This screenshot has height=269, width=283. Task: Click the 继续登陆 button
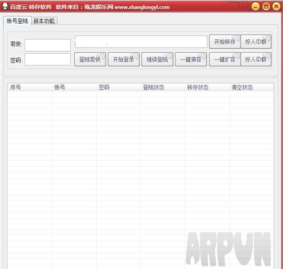[157, 59]
